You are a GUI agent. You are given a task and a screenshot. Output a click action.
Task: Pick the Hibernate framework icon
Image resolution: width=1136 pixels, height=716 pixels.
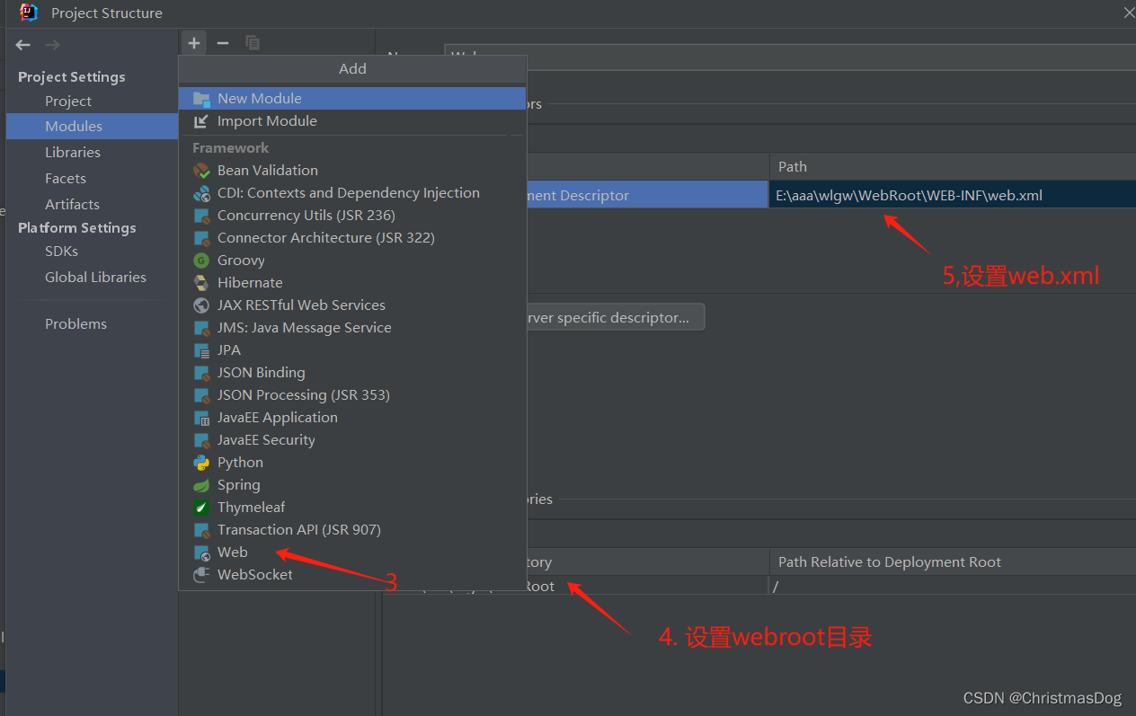(200, 282)
